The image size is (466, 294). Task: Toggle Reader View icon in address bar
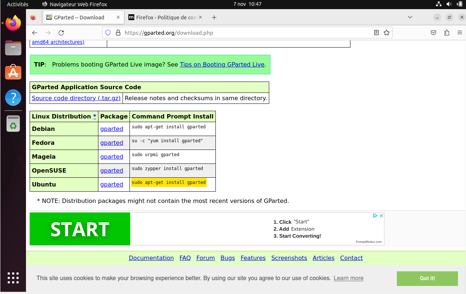(376, 33)
